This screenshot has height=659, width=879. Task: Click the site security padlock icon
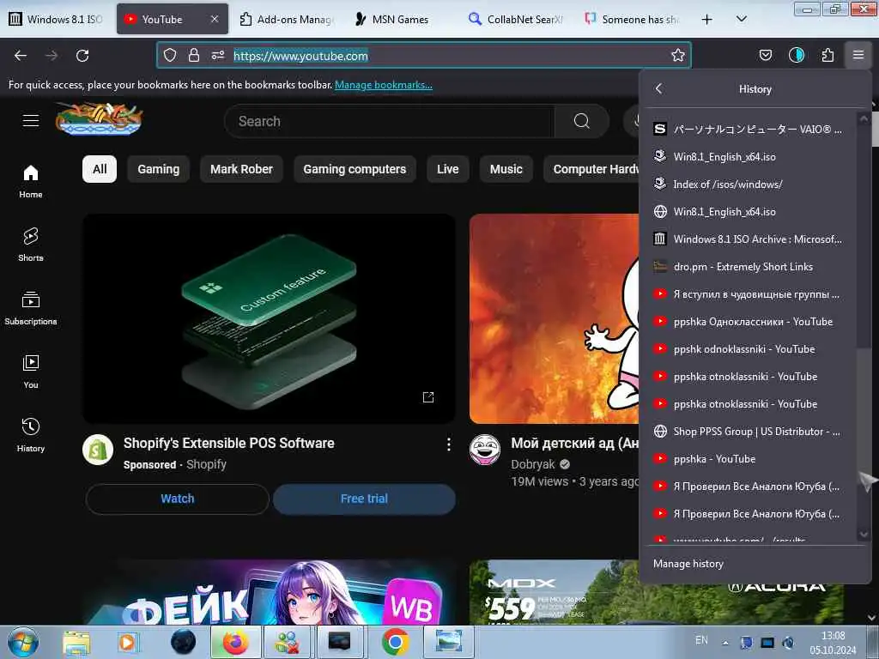click(194, 55)
